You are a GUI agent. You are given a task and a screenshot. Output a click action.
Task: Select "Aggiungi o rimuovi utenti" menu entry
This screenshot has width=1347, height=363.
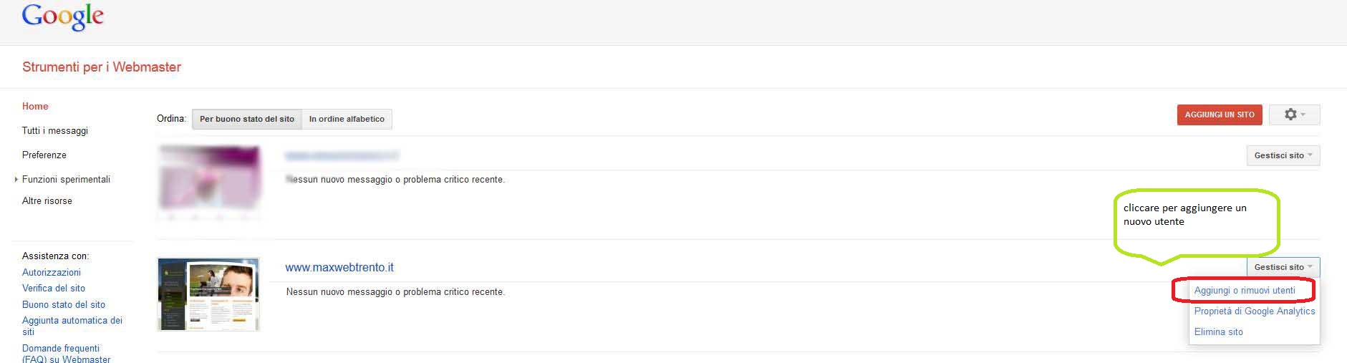coord(1245,291)
